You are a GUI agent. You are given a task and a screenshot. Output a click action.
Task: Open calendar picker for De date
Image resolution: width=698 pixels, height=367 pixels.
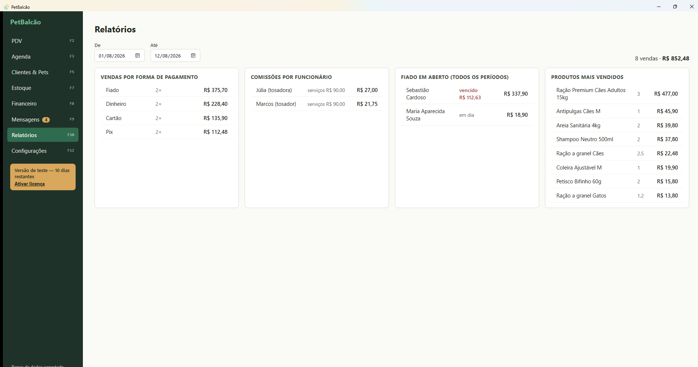(137, 56)
